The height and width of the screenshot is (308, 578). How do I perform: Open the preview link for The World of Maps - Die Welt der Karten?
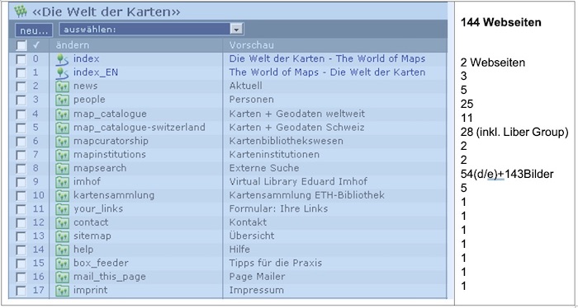point(327,72)
